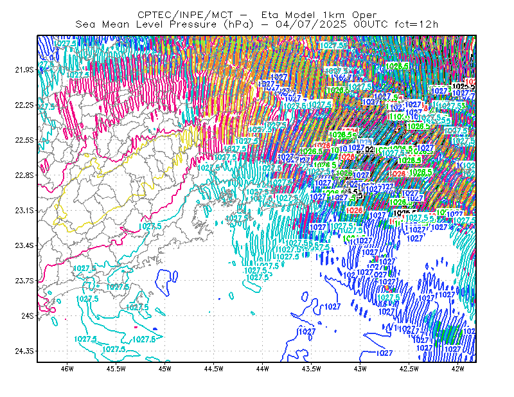The width and height of the screenshot is (514, 397).
Task: Select the 23.7S latitude tick label
Action: (24, 281)
